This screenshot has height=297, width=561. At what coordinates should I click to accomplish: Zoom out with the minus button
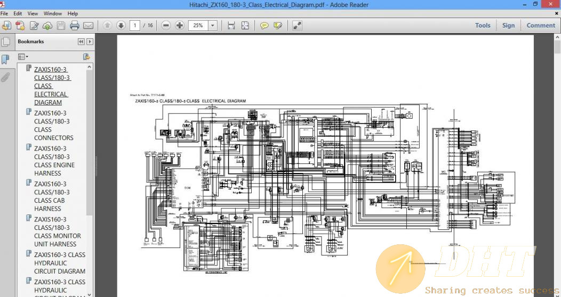166,26
